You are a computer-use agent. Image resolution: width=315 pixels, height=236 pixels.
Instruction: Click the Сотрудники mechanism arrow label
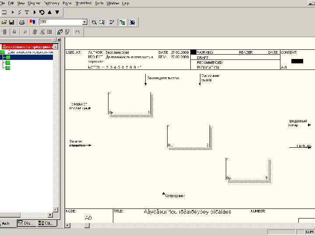175,196
